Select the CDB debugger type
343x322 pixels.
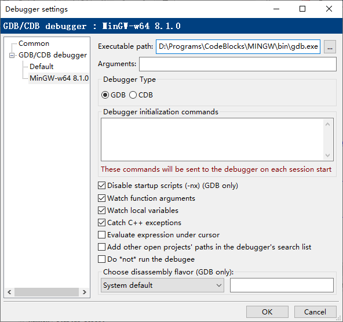tap(133, 95)
